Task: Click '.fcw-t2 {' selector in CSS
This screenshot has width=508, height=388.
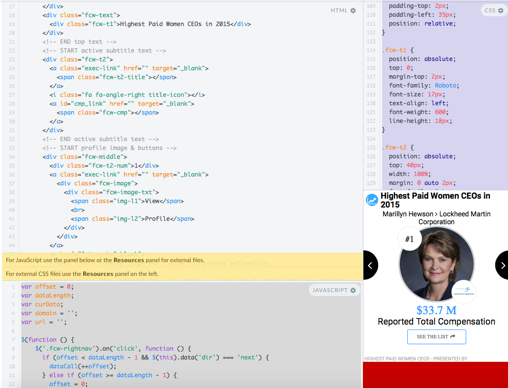Action: 398,148
